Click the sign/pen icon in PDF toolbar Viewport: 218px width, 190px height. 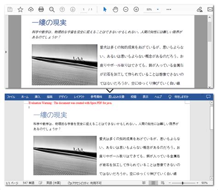pos(200,10)
